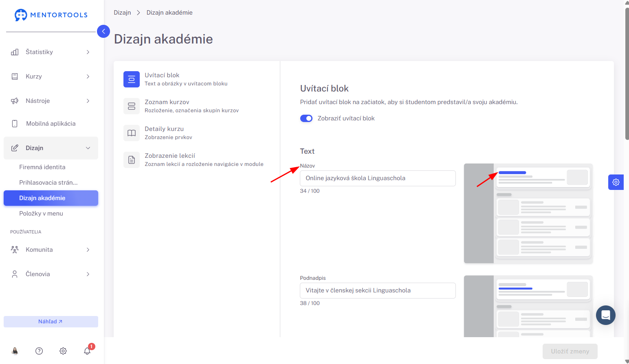Expand the Štatistiky menu
This screenshot has width=629, height=364.
(x=51, y=52)
